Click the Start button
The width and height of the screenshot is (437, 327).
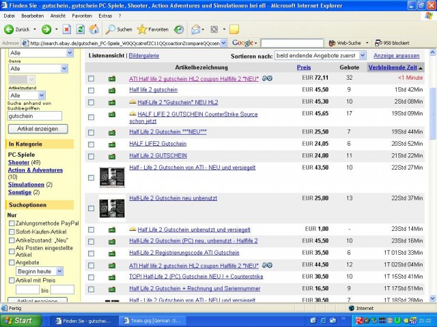pos(21,321)
